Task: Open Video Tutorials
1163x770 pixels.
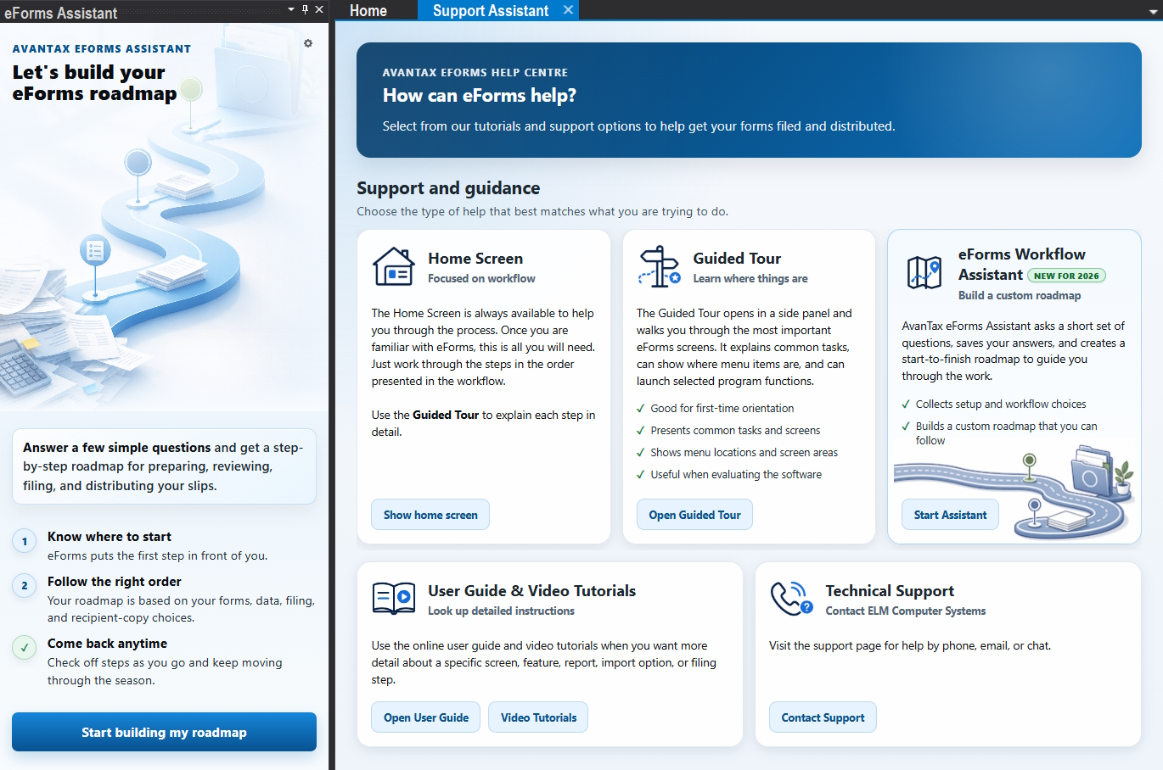Action: (x=538, y=717)
